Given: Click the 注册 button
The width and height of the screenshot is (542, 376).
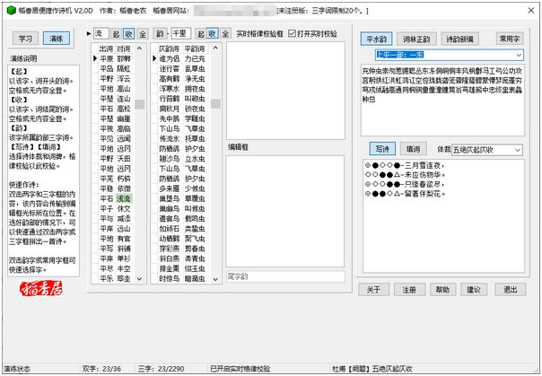Looking at the screenshot, I should pos(408,290).
